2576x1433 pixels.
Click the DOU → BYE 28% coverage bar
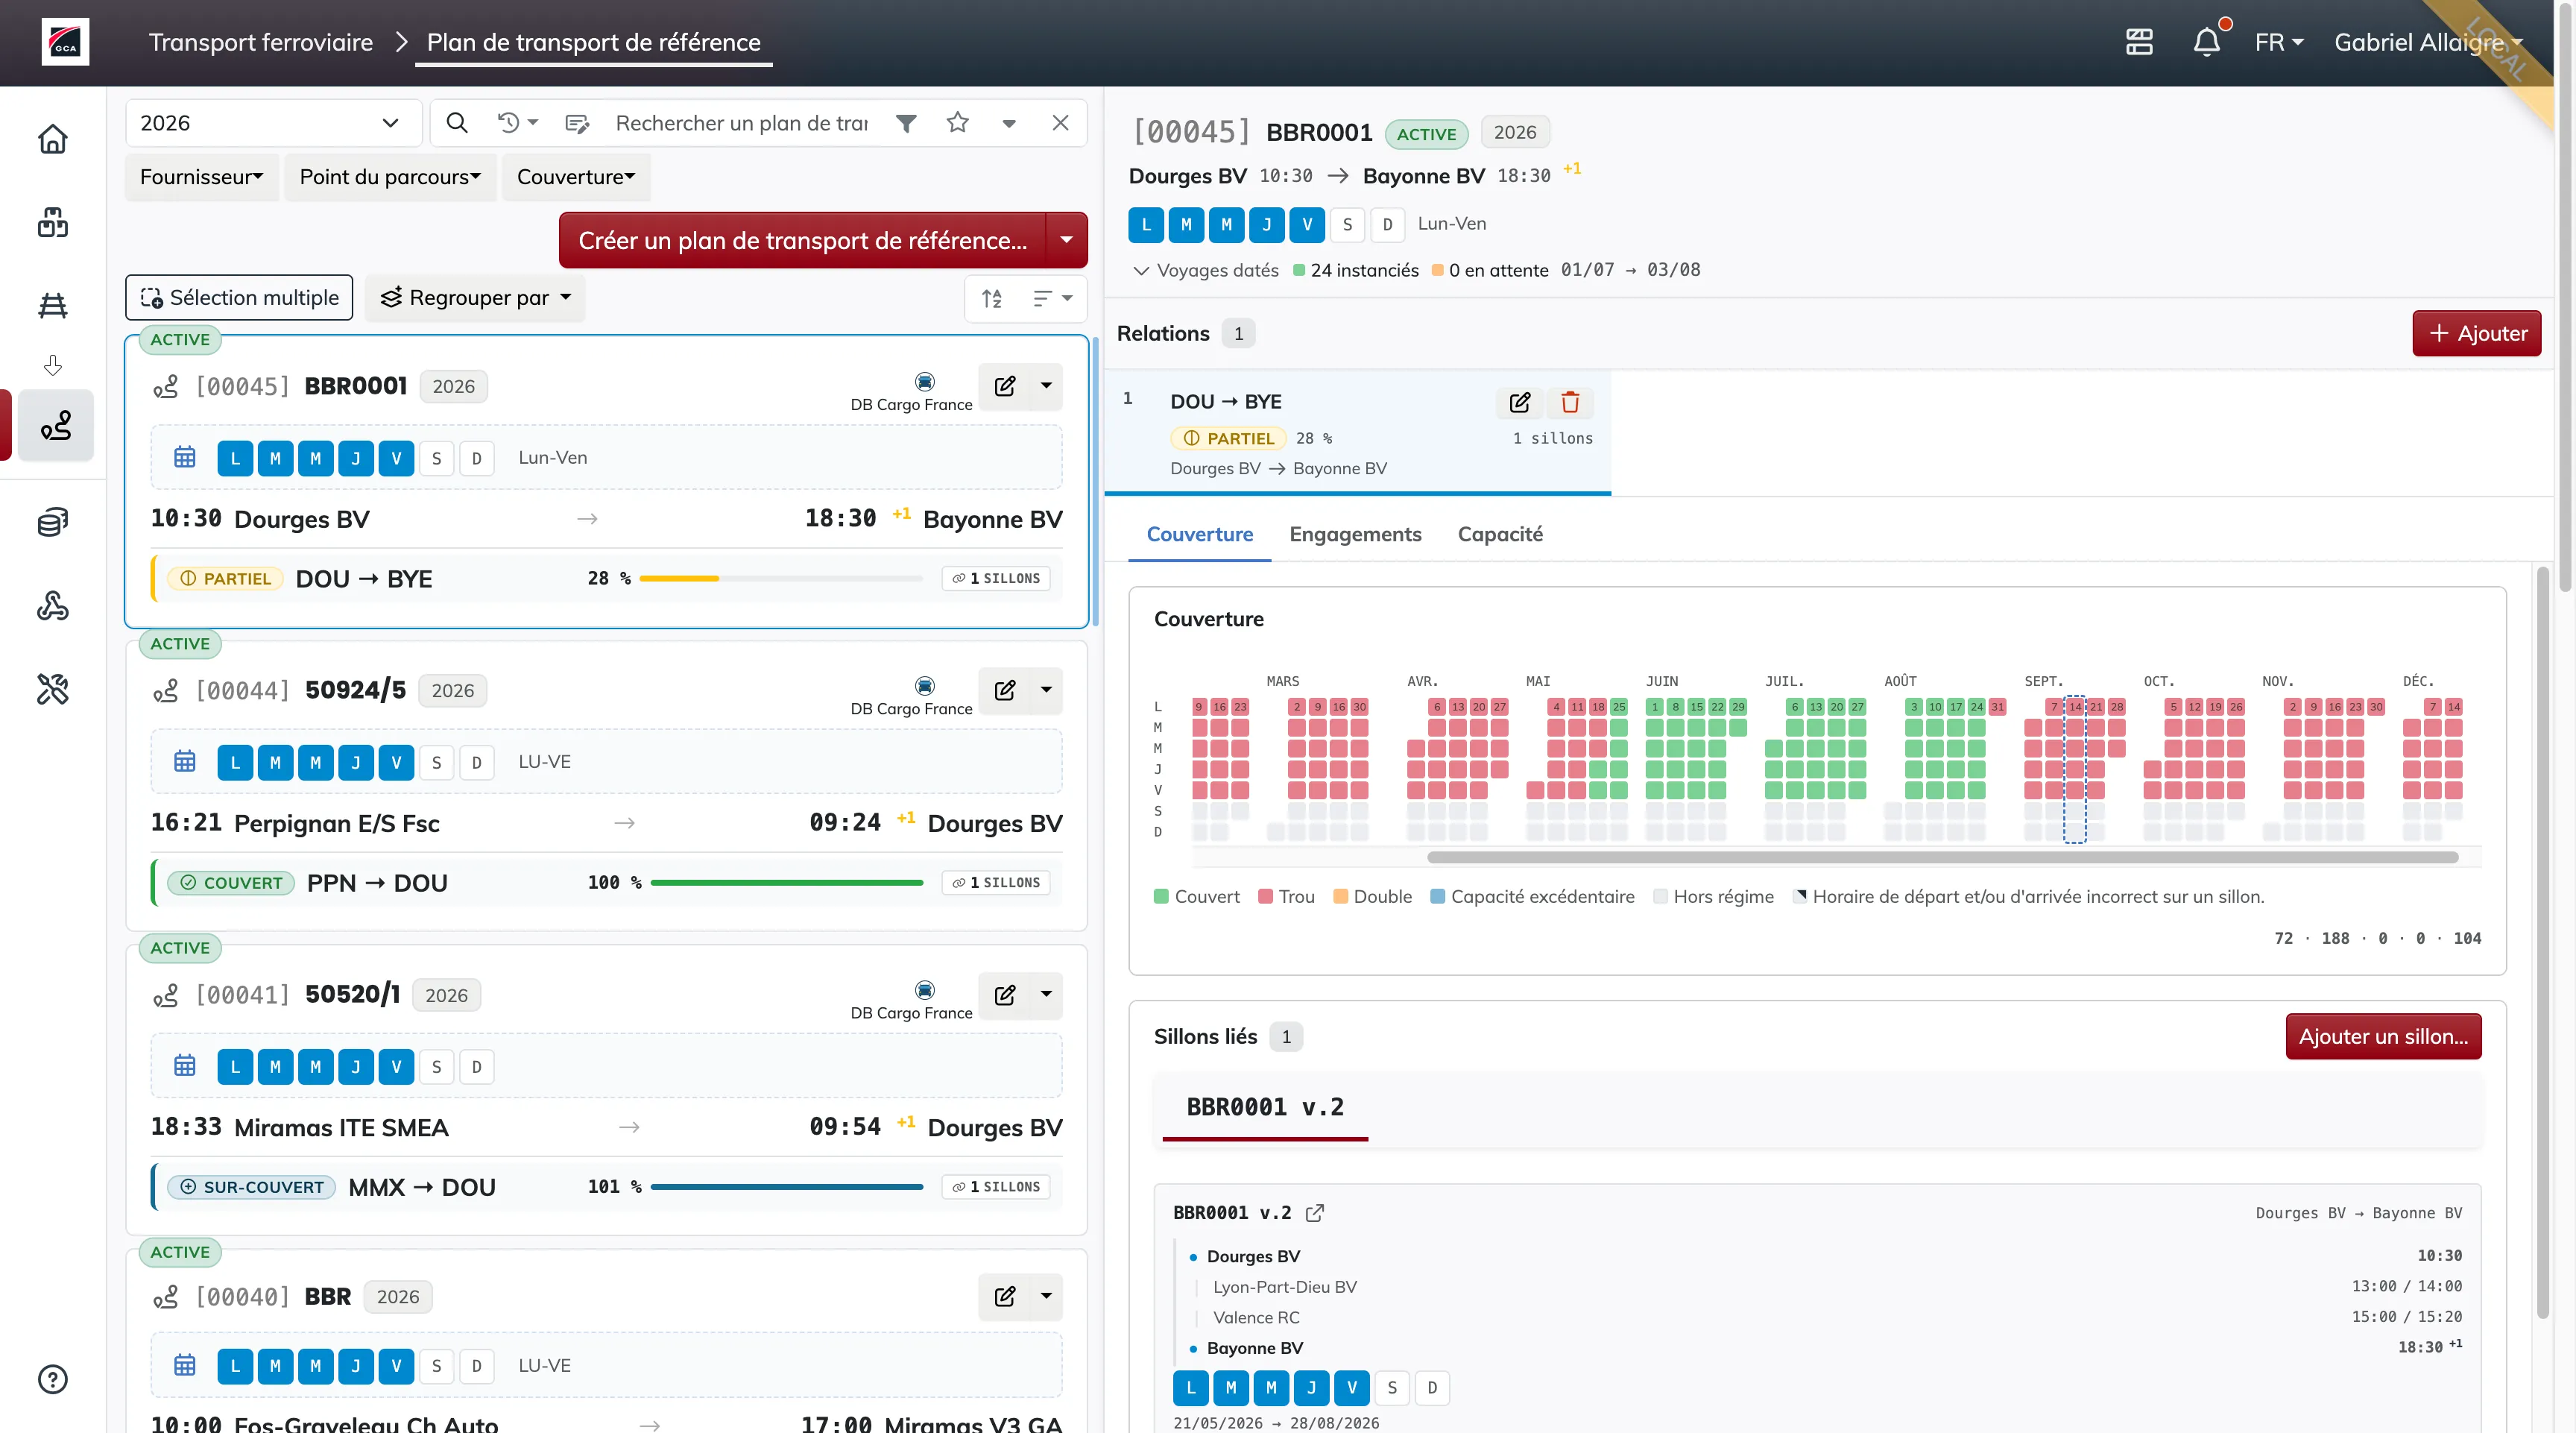coord(781,579)
